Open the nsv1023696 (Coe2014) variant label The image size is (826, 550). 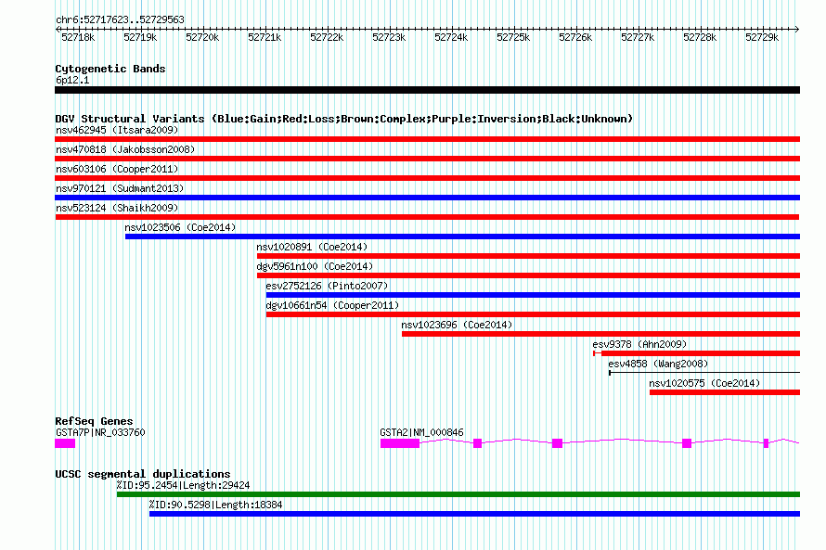pos(457,325)
